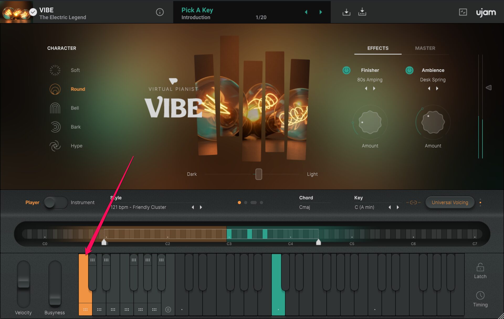This screenshot has width=504, height=319.
Task: Open the info circle icon next to VIBE title
Action: (x=160, y=12)
